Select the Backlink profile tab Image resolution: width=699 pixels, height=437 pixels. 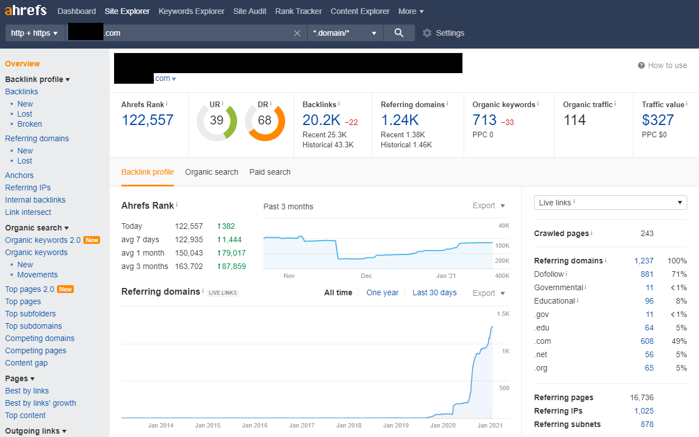(x=148, y=172)
